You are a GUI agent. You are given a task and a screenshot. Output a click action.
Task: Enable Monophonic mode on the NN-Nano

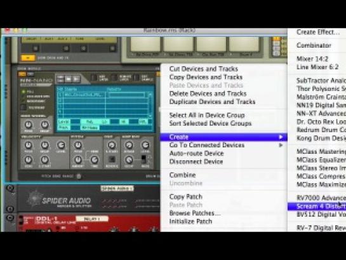coord(23,101)
